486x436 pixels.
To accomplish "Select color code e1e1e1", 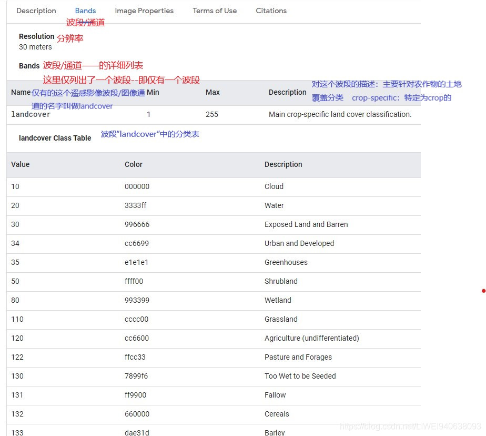I will pyautogui.click(x=136, y=262).
